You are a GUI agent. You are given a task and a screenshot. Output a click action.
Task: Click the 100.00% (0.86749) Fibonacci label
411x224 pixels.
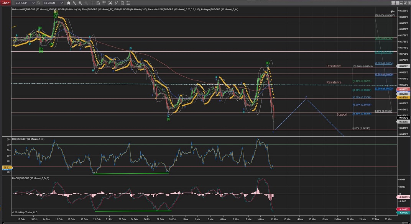coord(363,67)
